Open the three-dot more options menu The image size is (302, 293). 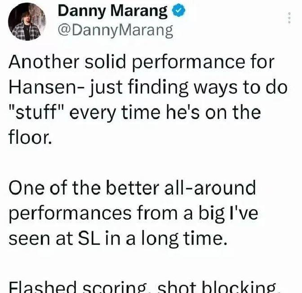[x=289, y=18]
